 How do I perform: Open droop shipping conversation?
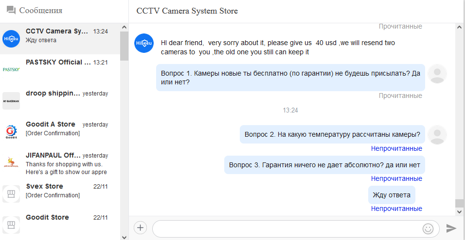point(60,100)
